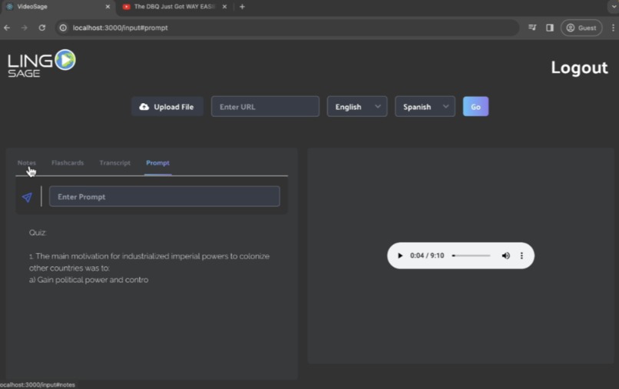Click answer 'a) Gain political power'
Viewport: 619px width, 389px height.
88,280
